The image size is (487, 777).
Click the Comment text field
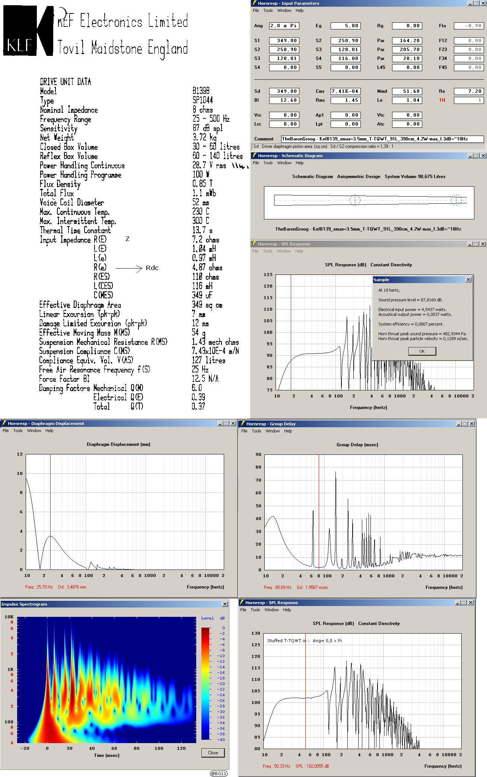coord(383,139)
